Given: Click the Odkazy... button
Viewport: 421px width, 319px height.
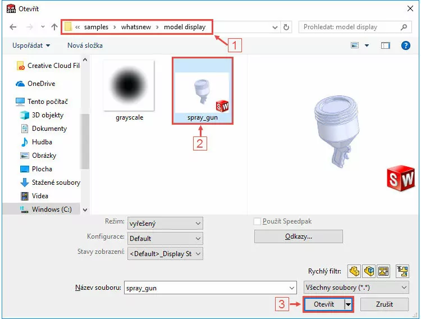Looking at the screenshot, I should [298, 236].
